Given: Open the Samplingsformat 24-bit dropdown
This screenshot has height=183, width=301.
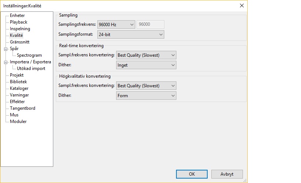Looking at the screenshot, I should point(130,34).
